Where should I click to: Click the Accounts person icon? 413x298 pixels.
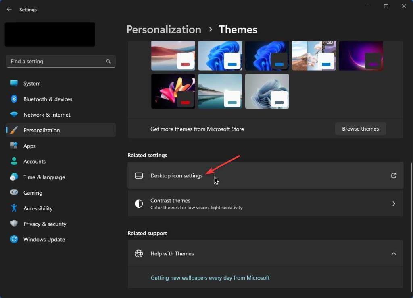(14, 161)
